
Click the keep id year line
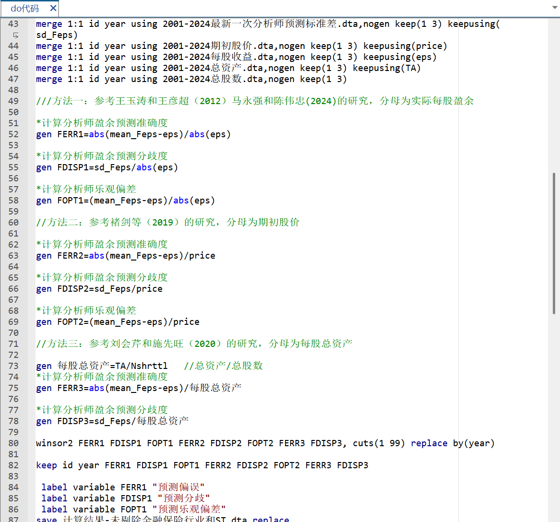[202, 465]
